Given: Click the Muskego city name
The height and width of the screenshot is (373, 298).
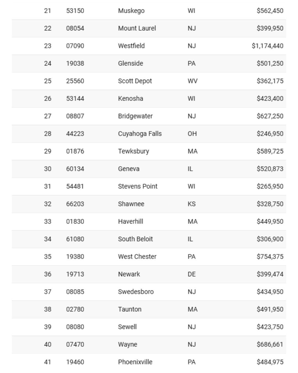Looking at the screenshot, I should coord(131,11).
